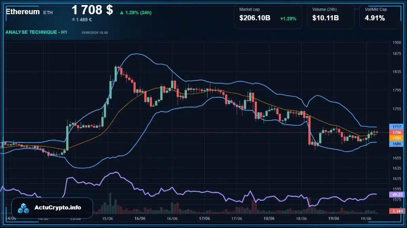Click the 19/06/2026 18:00 timestamp
Image resolution: width=407 pixels, height=228 pixels.
pos(95,32)
